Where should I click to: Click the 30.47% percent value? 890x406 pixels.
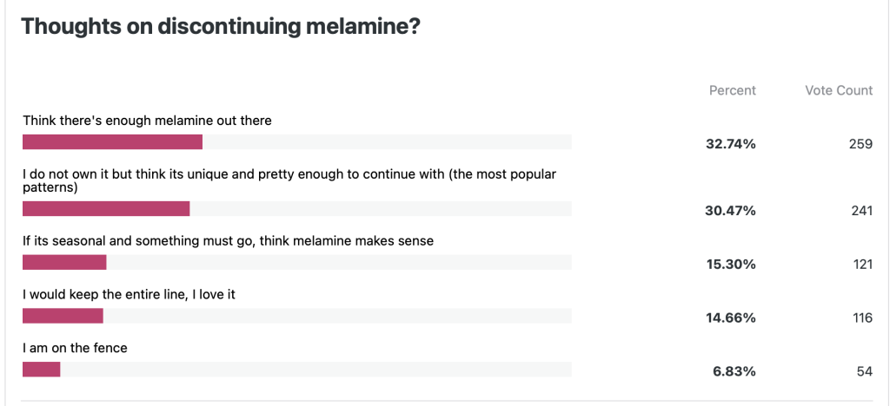point(730,211)
